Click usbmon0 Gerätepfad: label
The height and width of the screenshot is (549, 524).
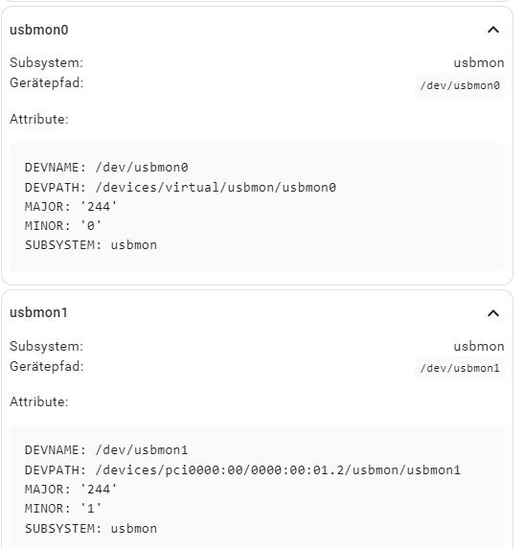pyautogui.click(x=47, y=83)
